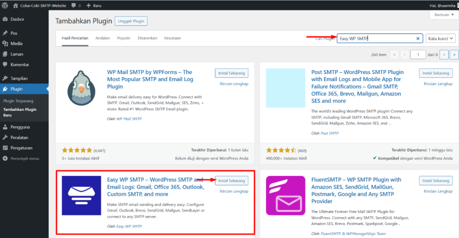Image resolution: width=459 pixels, height=238 pixels.
Task: Open the Komentar sidebar icon
Action: [5, 65]
